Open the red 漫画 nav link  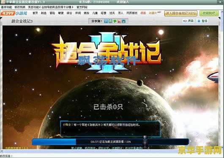tap(143, 13)
